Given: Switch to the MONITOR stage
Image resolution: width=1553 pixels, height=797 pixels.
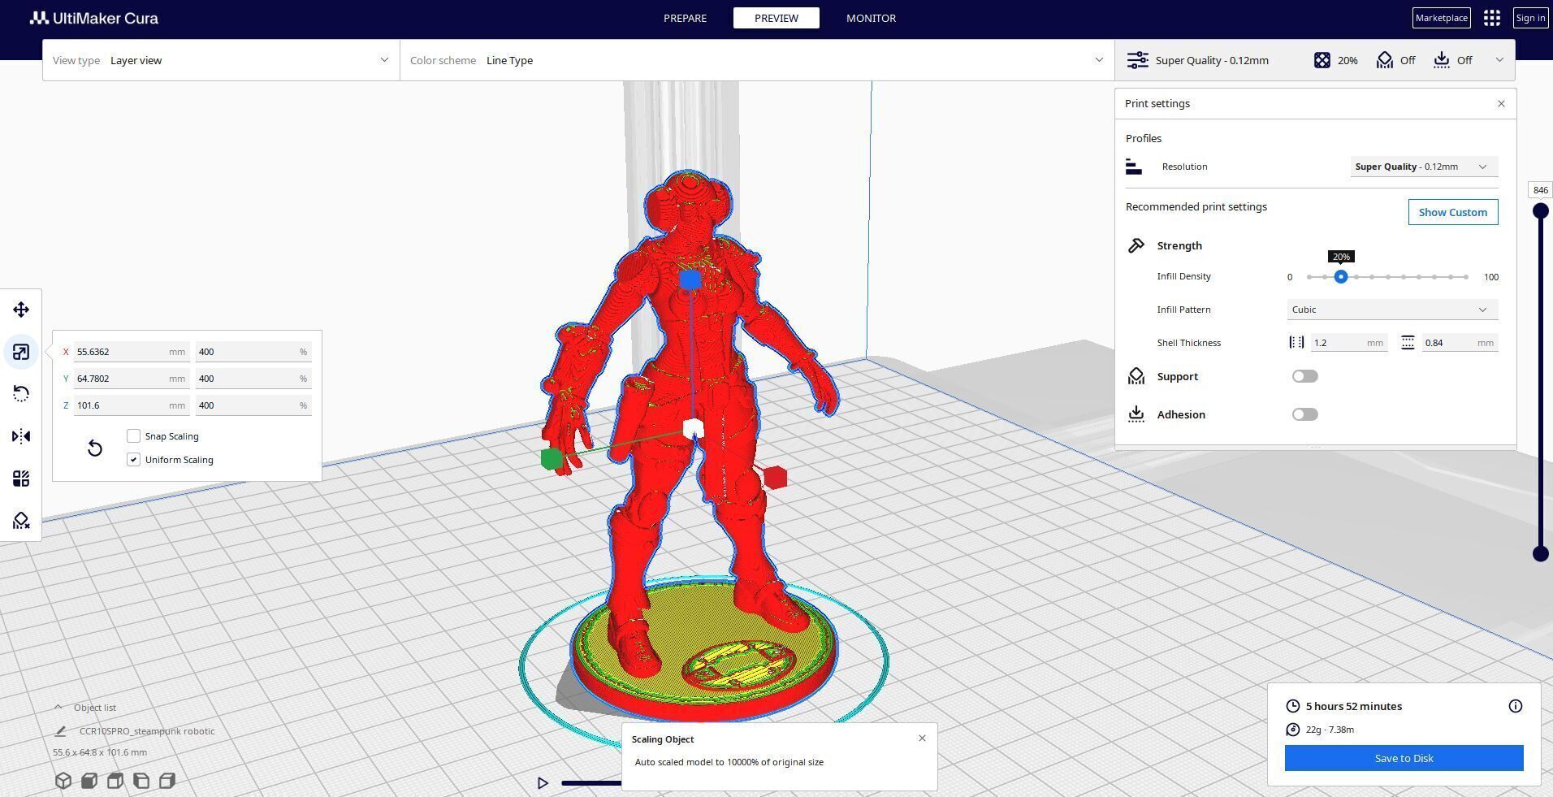Looking at the screenshot, I should click(871, 18).
